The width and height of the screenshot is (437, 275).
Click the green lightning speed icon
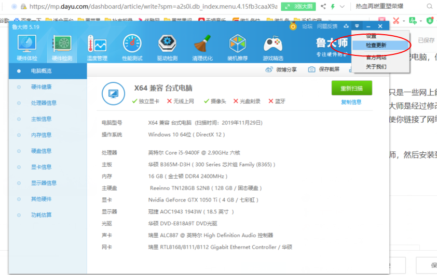(333, 6)
